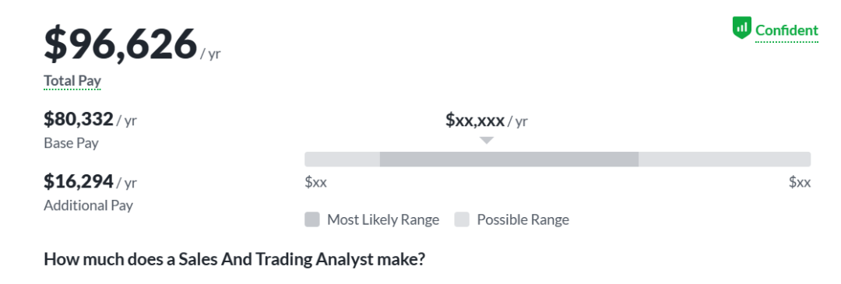Click the right light Possible Range bar segment
Image resolution: width=841 pixels, height=284 pixels.
725,160
